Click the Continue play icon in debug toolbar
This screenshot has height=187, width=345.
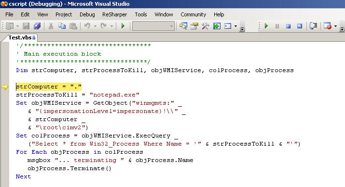click(x=266, y=26)
